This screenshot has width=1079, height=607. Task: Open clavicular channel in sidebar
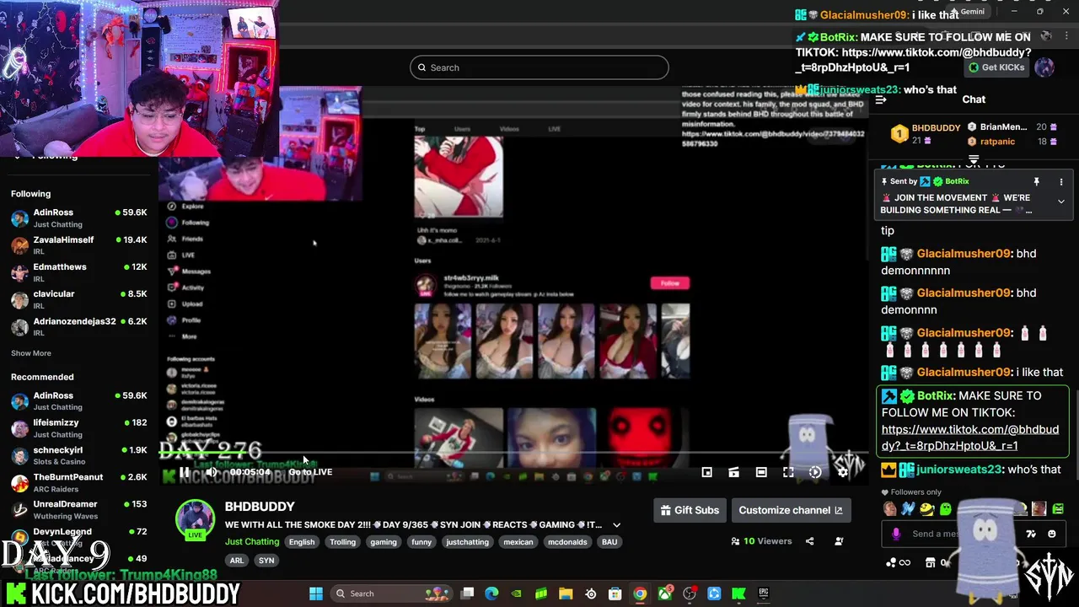pos(78,299)
